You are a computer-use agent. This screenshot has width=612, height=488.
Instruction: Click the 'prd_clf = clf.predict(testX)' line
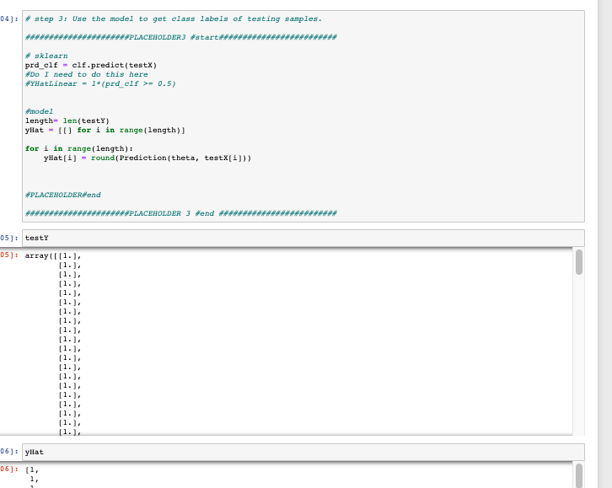point(91,65)
